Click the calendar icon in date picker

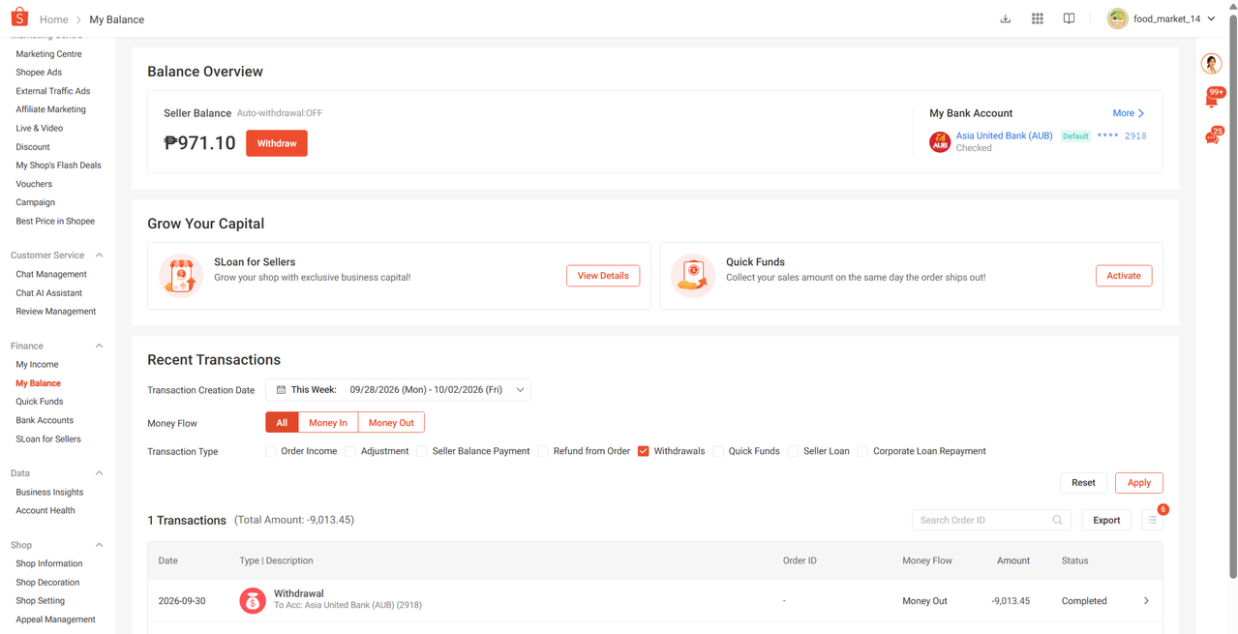click(281, 390)
